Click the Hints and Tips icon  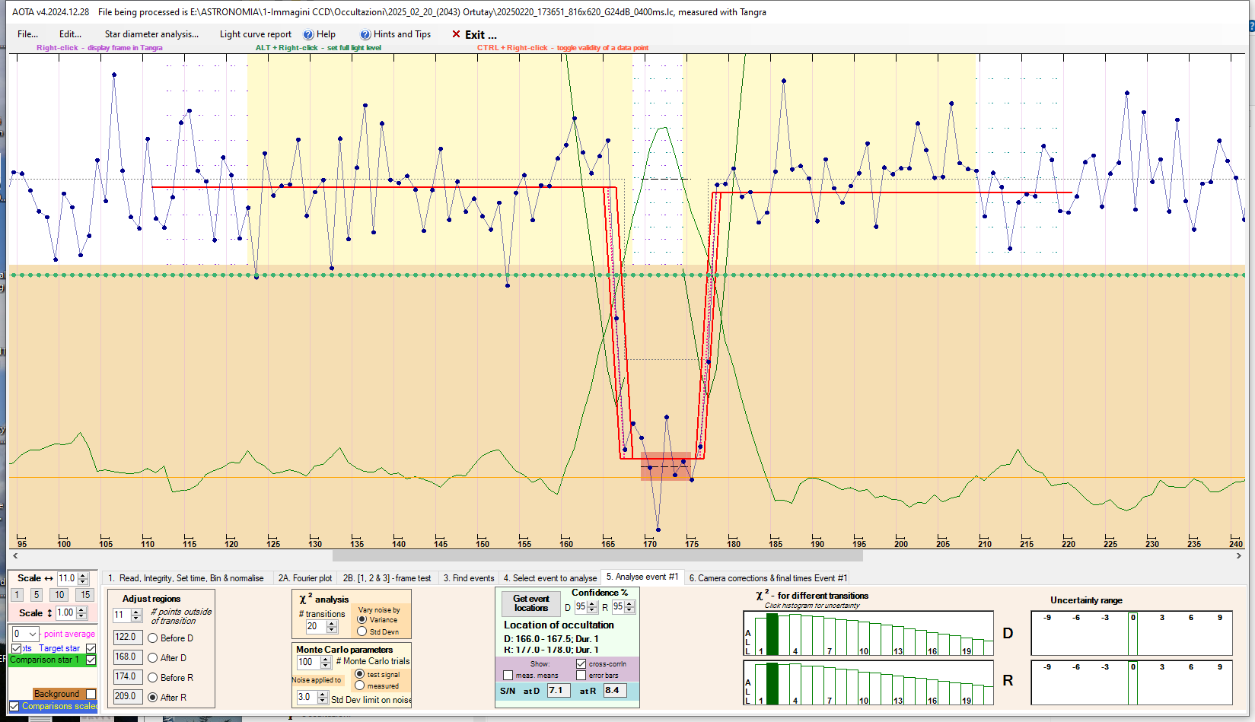coord(365,34)
